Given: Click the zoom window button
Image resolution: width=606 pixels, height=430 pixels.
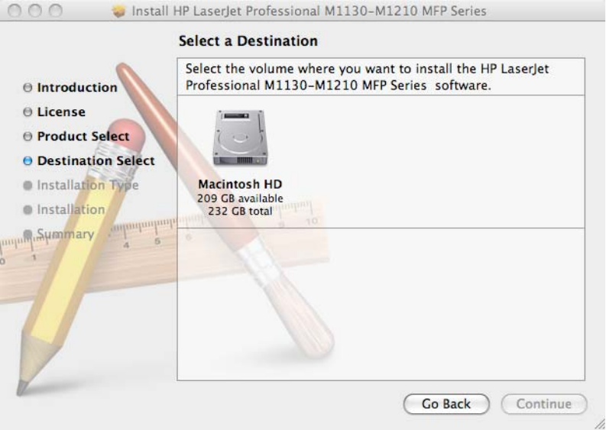Looking at the screenshot, I should tap(56, 11).
